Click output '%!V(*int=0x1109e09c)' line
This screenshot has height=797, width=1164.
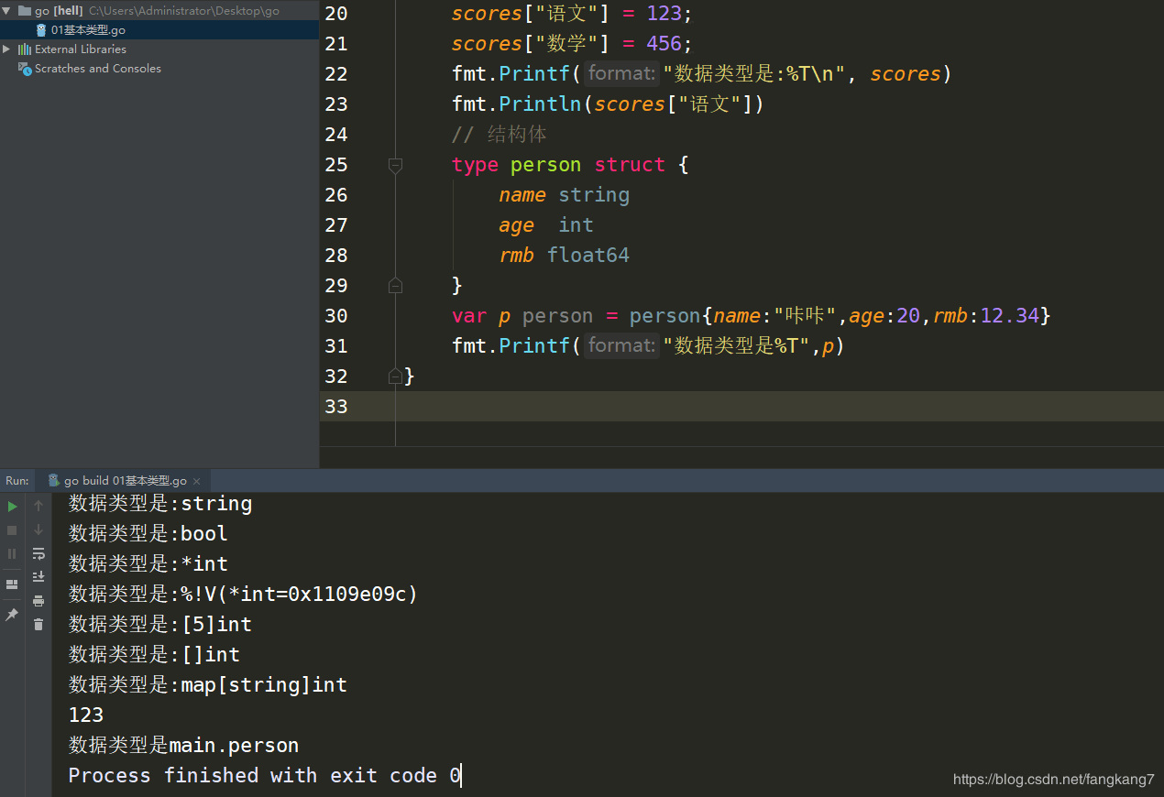click(x=244, y=595)
